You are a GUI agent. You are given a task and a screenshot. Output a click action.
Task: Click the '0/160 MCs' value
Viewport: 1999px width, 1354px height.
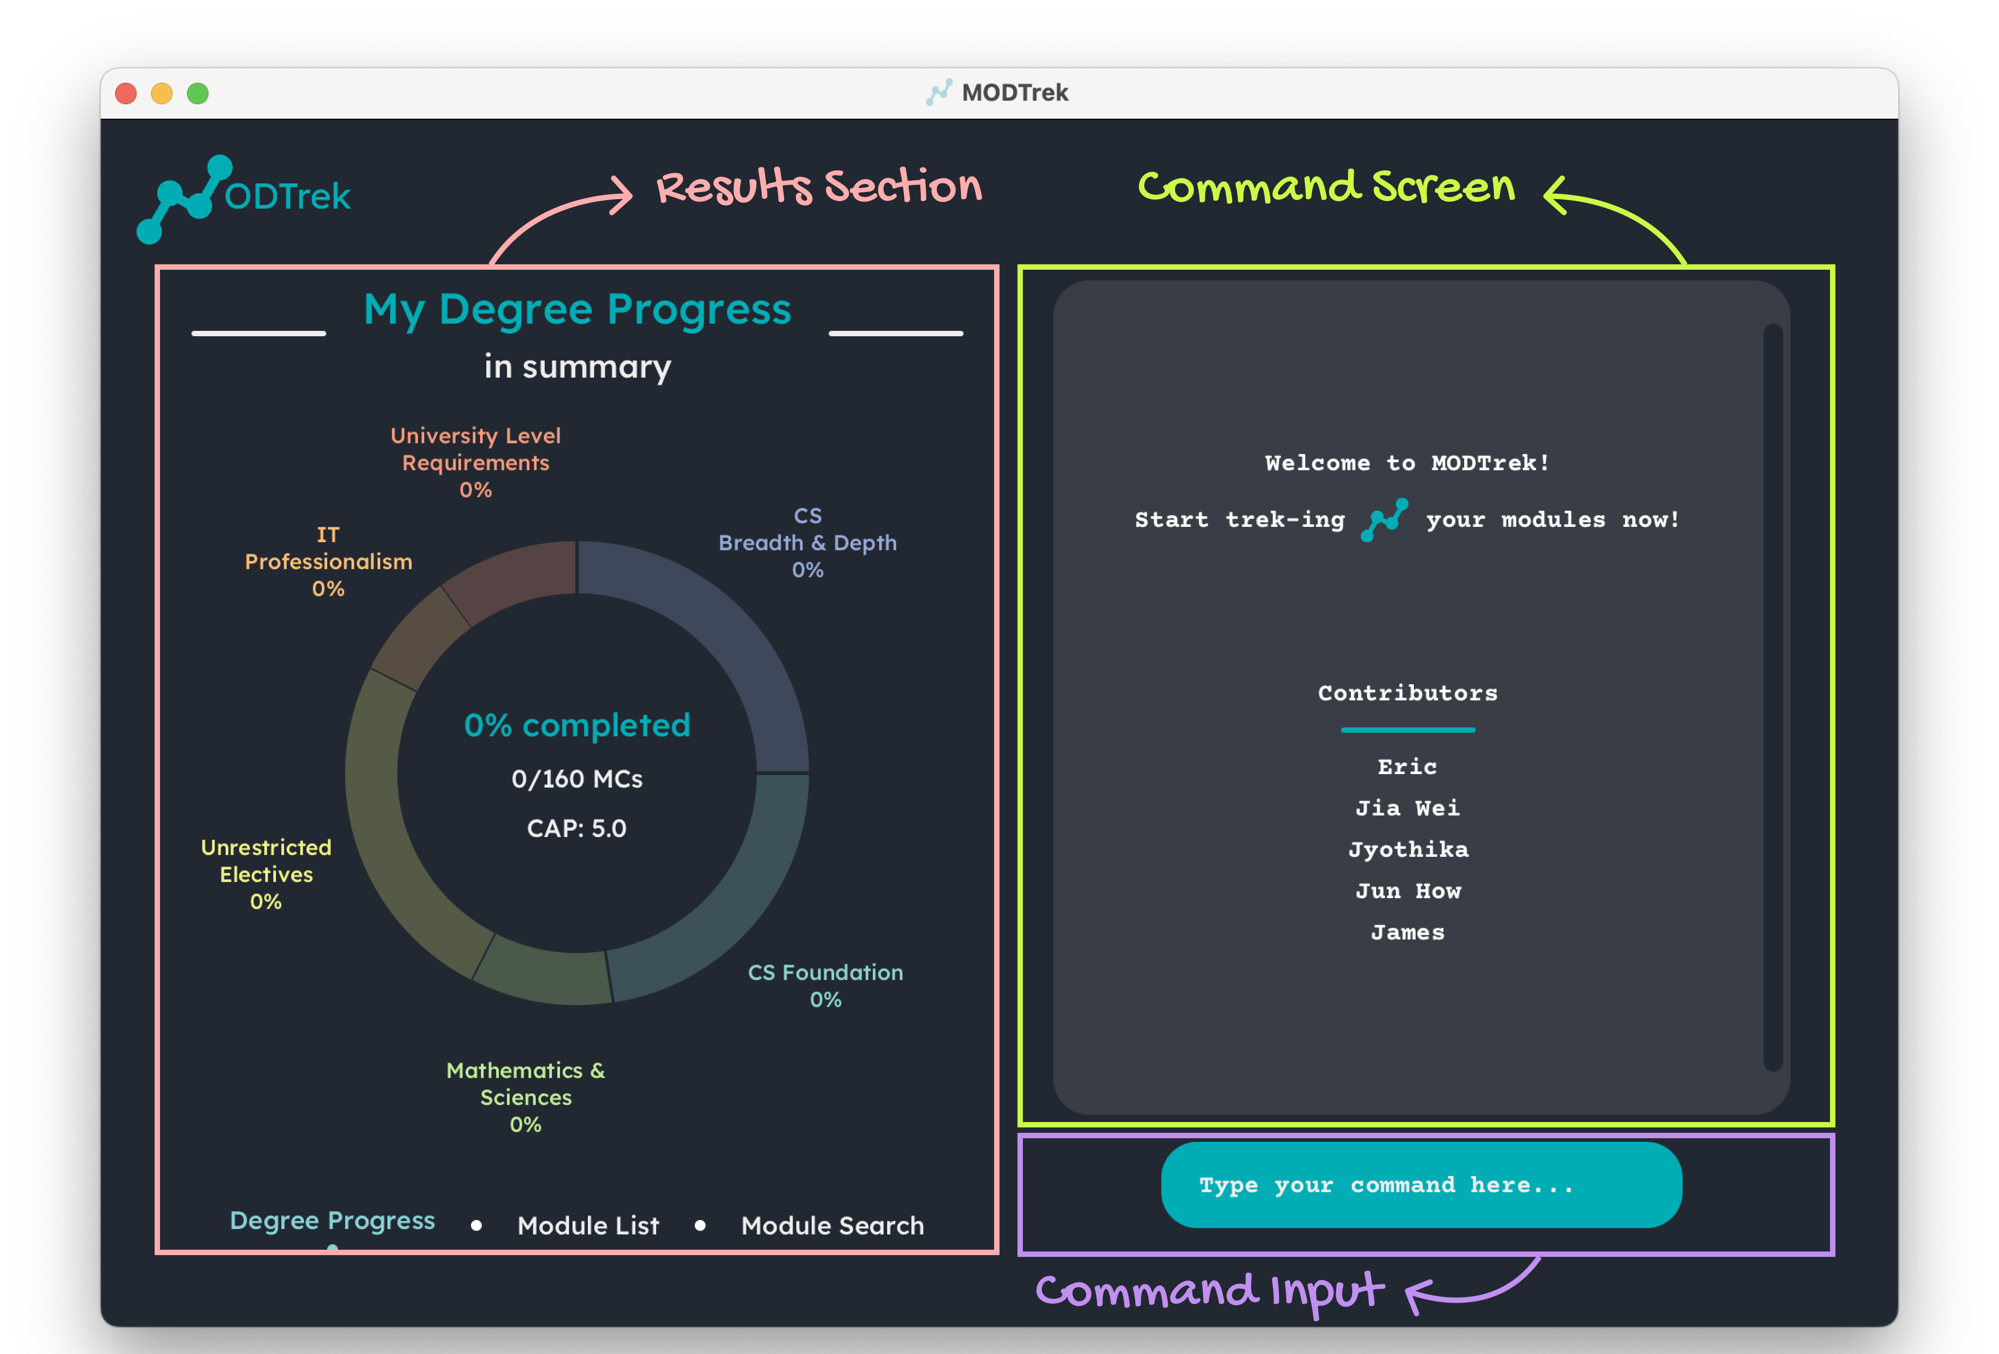coord(577,779)
